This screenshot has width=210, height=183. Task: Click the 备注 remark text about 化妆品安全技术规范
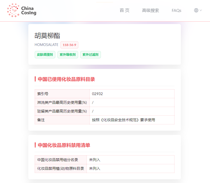(123, 120)
